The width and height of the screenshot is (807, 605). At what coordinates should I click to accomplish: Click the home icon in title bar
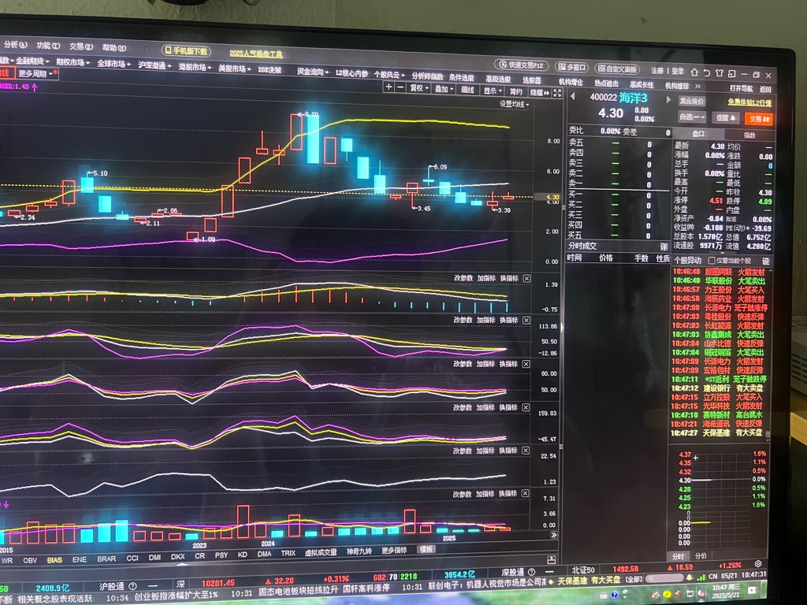tap(694, 72)
